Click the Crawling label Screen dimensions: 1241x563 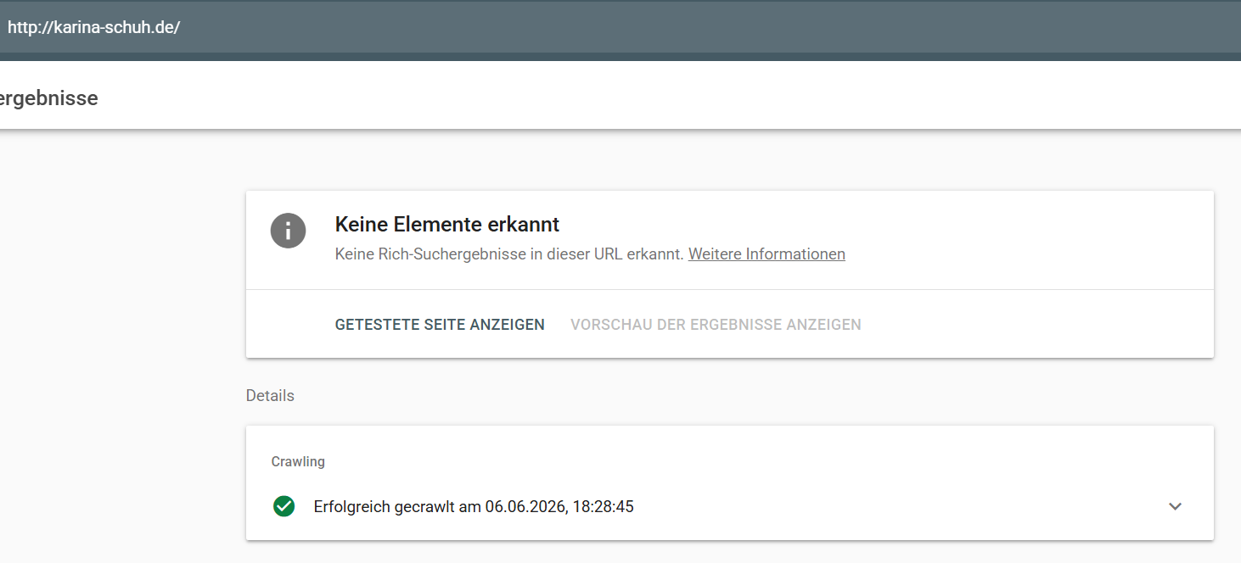(x=298, y=462)
